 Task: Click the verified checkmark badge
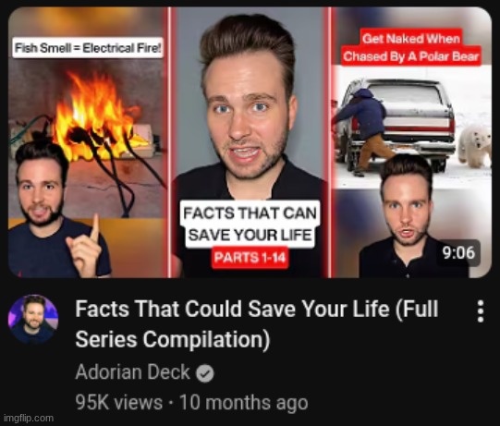(x=205, y=373)
